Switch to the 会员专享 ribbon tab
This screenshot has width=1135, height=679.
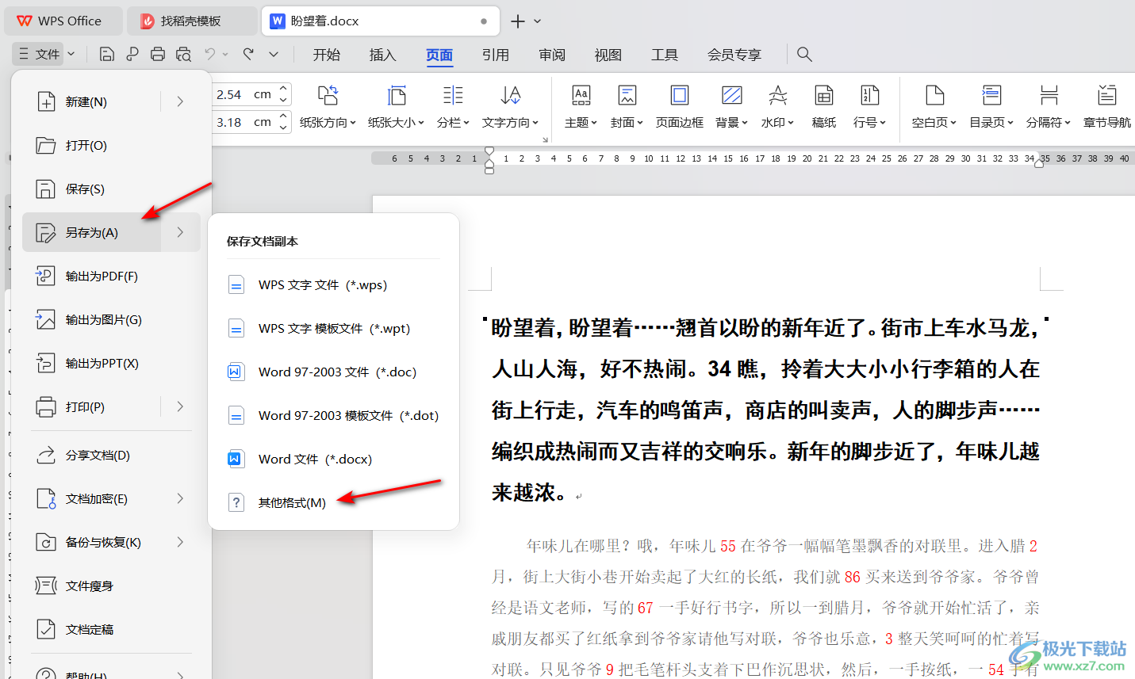[734, 55]
